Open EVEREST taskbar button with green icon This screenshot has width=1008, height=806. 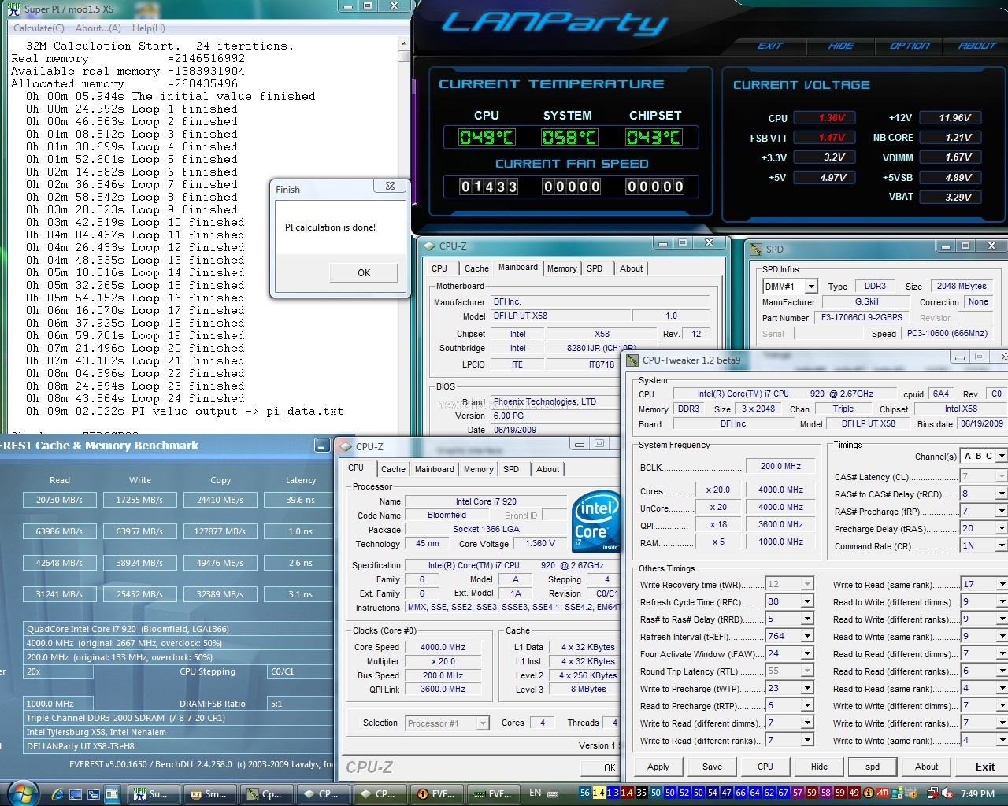click(x=492, y=793)
